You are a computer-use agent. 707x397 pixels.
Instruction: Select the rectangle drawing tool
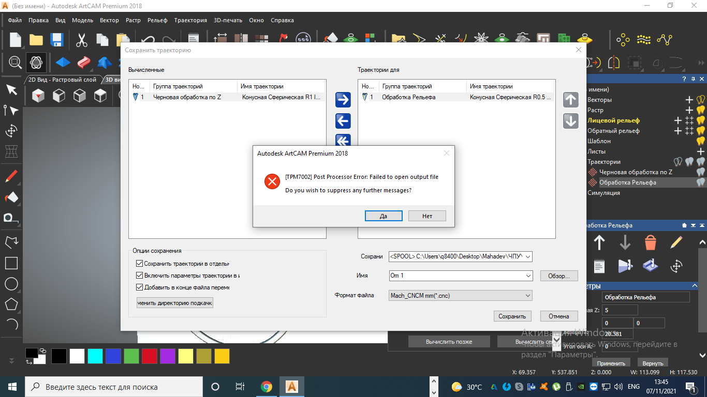click(11, 263)
